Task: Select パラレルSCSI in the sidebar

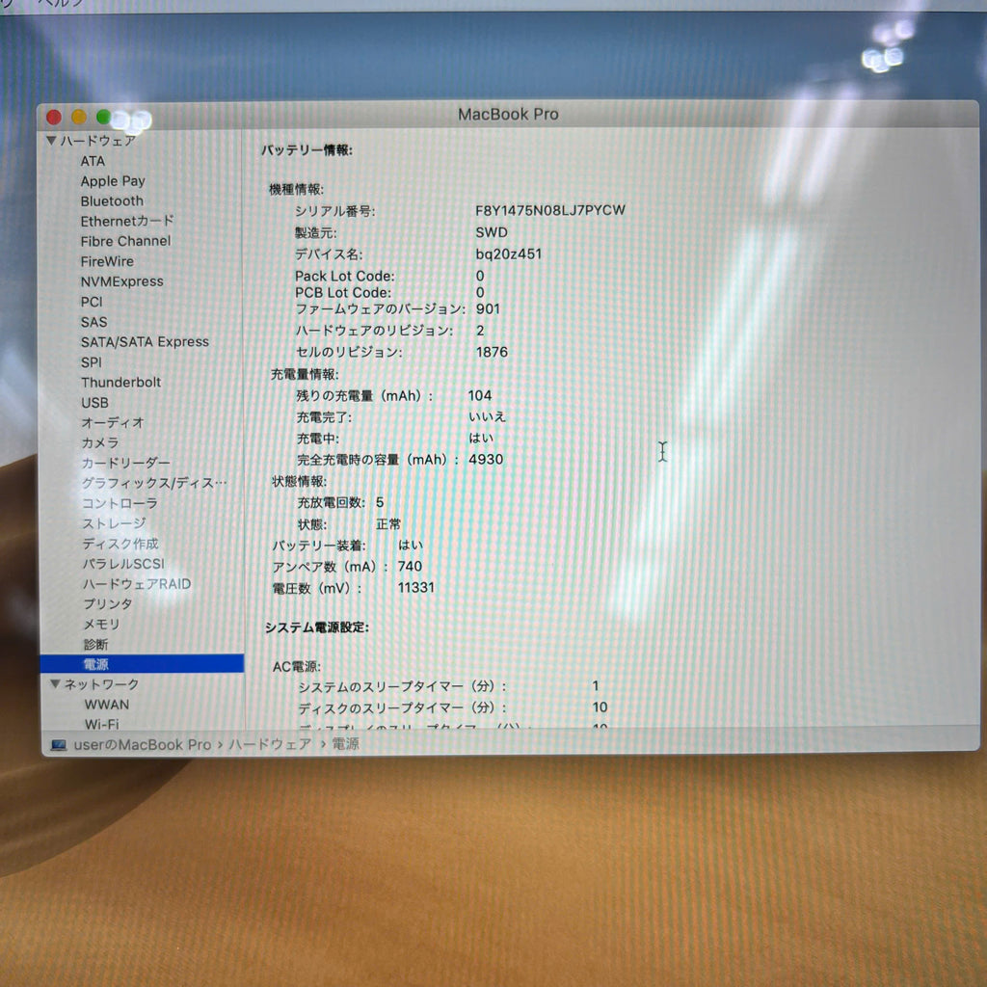Action: click(123, 563)
